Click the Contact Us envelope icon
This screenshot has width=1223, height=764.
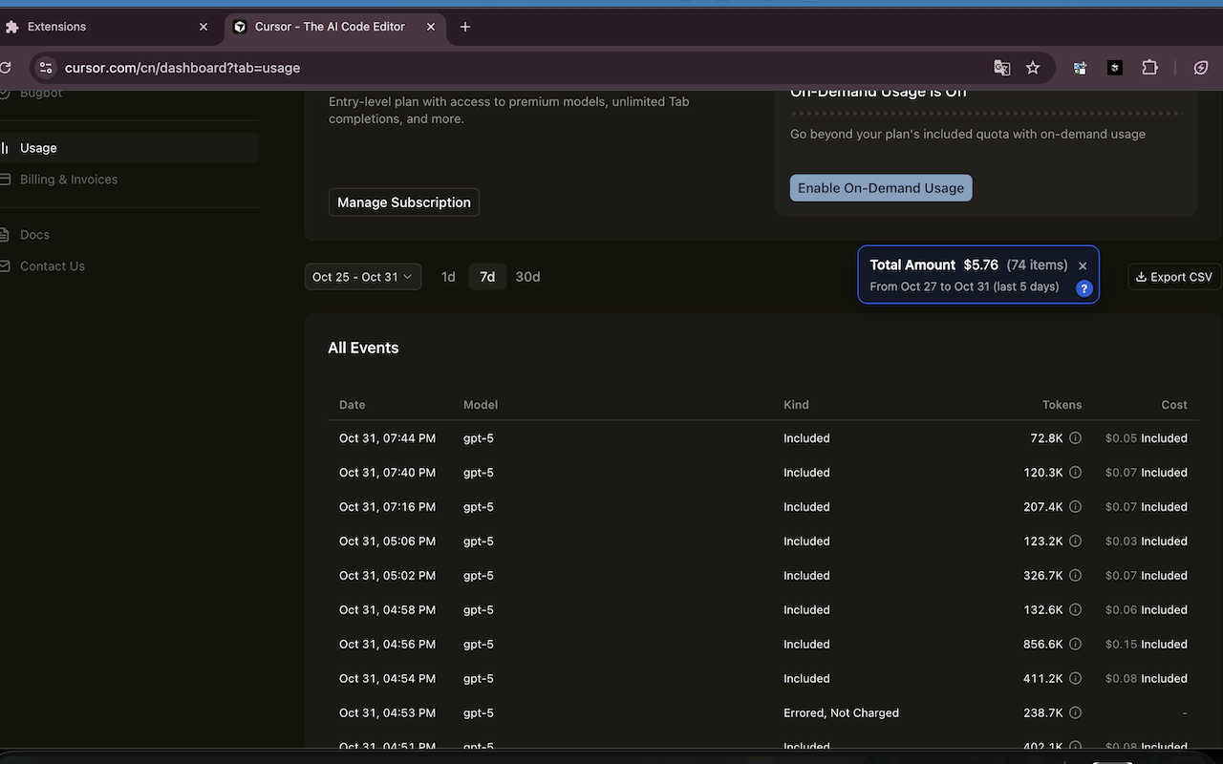click(x=5, y=265)
